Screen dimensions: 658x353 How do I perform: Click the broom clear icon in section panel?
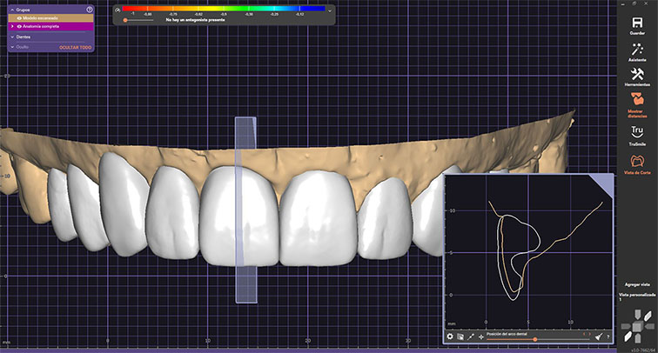[x=600, y=336]
